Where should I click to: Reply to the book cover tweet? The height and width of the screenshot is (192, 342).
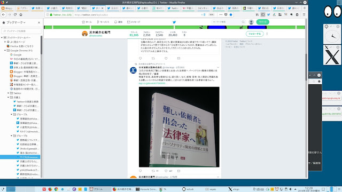click(x=140, y=171)
